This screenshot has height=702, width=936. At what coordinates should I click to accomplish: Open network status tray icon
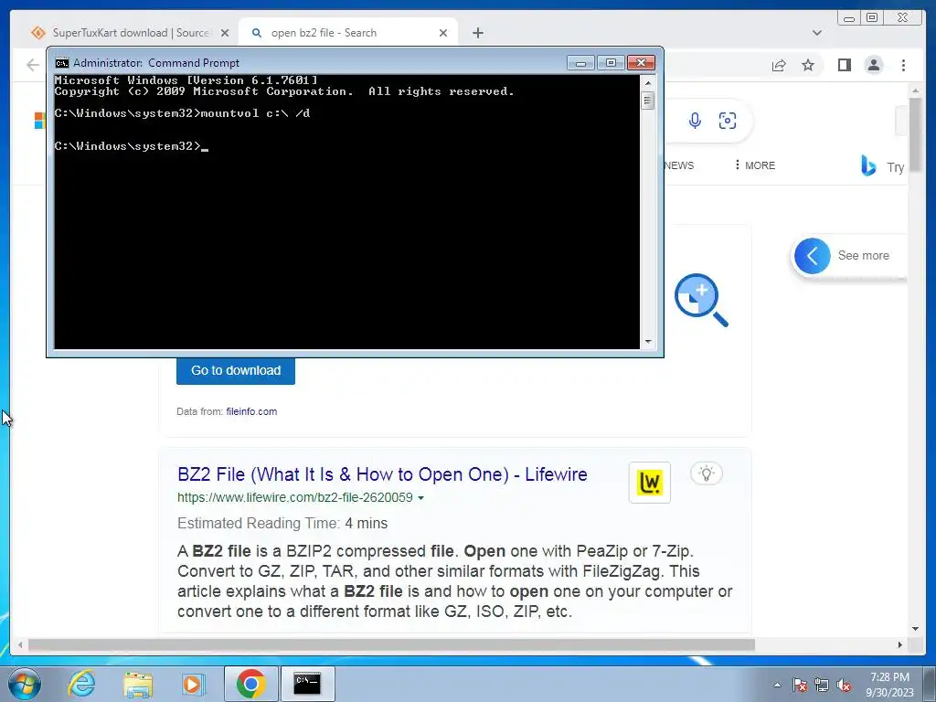(822, 685)
